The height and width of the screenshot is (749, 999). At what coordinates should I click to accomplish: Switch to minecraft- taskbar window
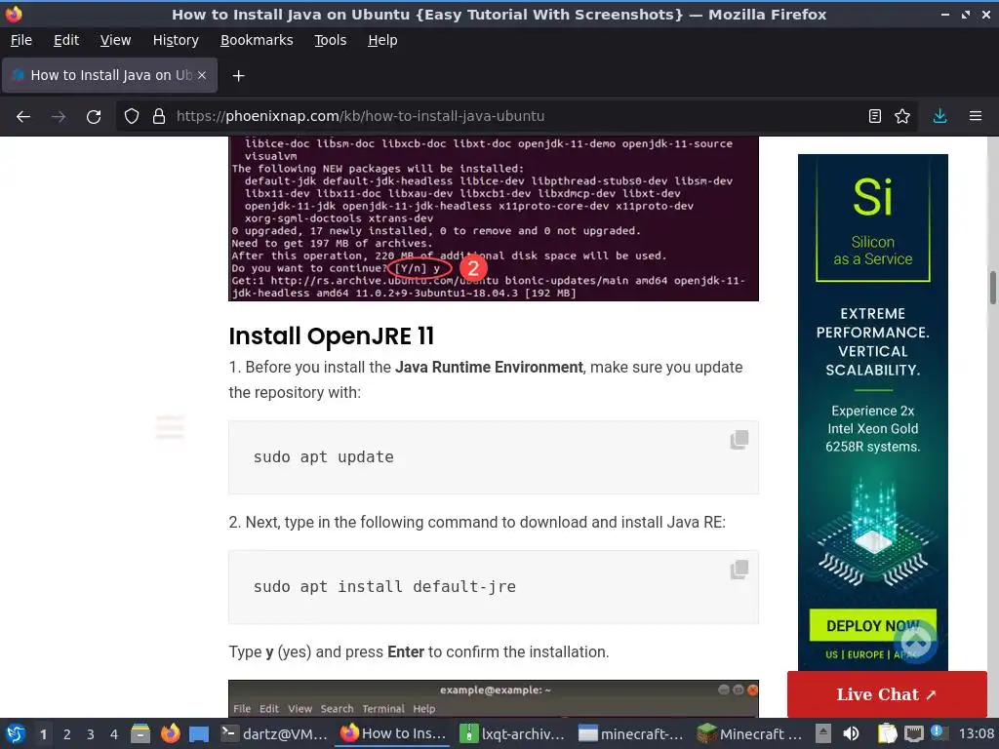click(632, 733)
